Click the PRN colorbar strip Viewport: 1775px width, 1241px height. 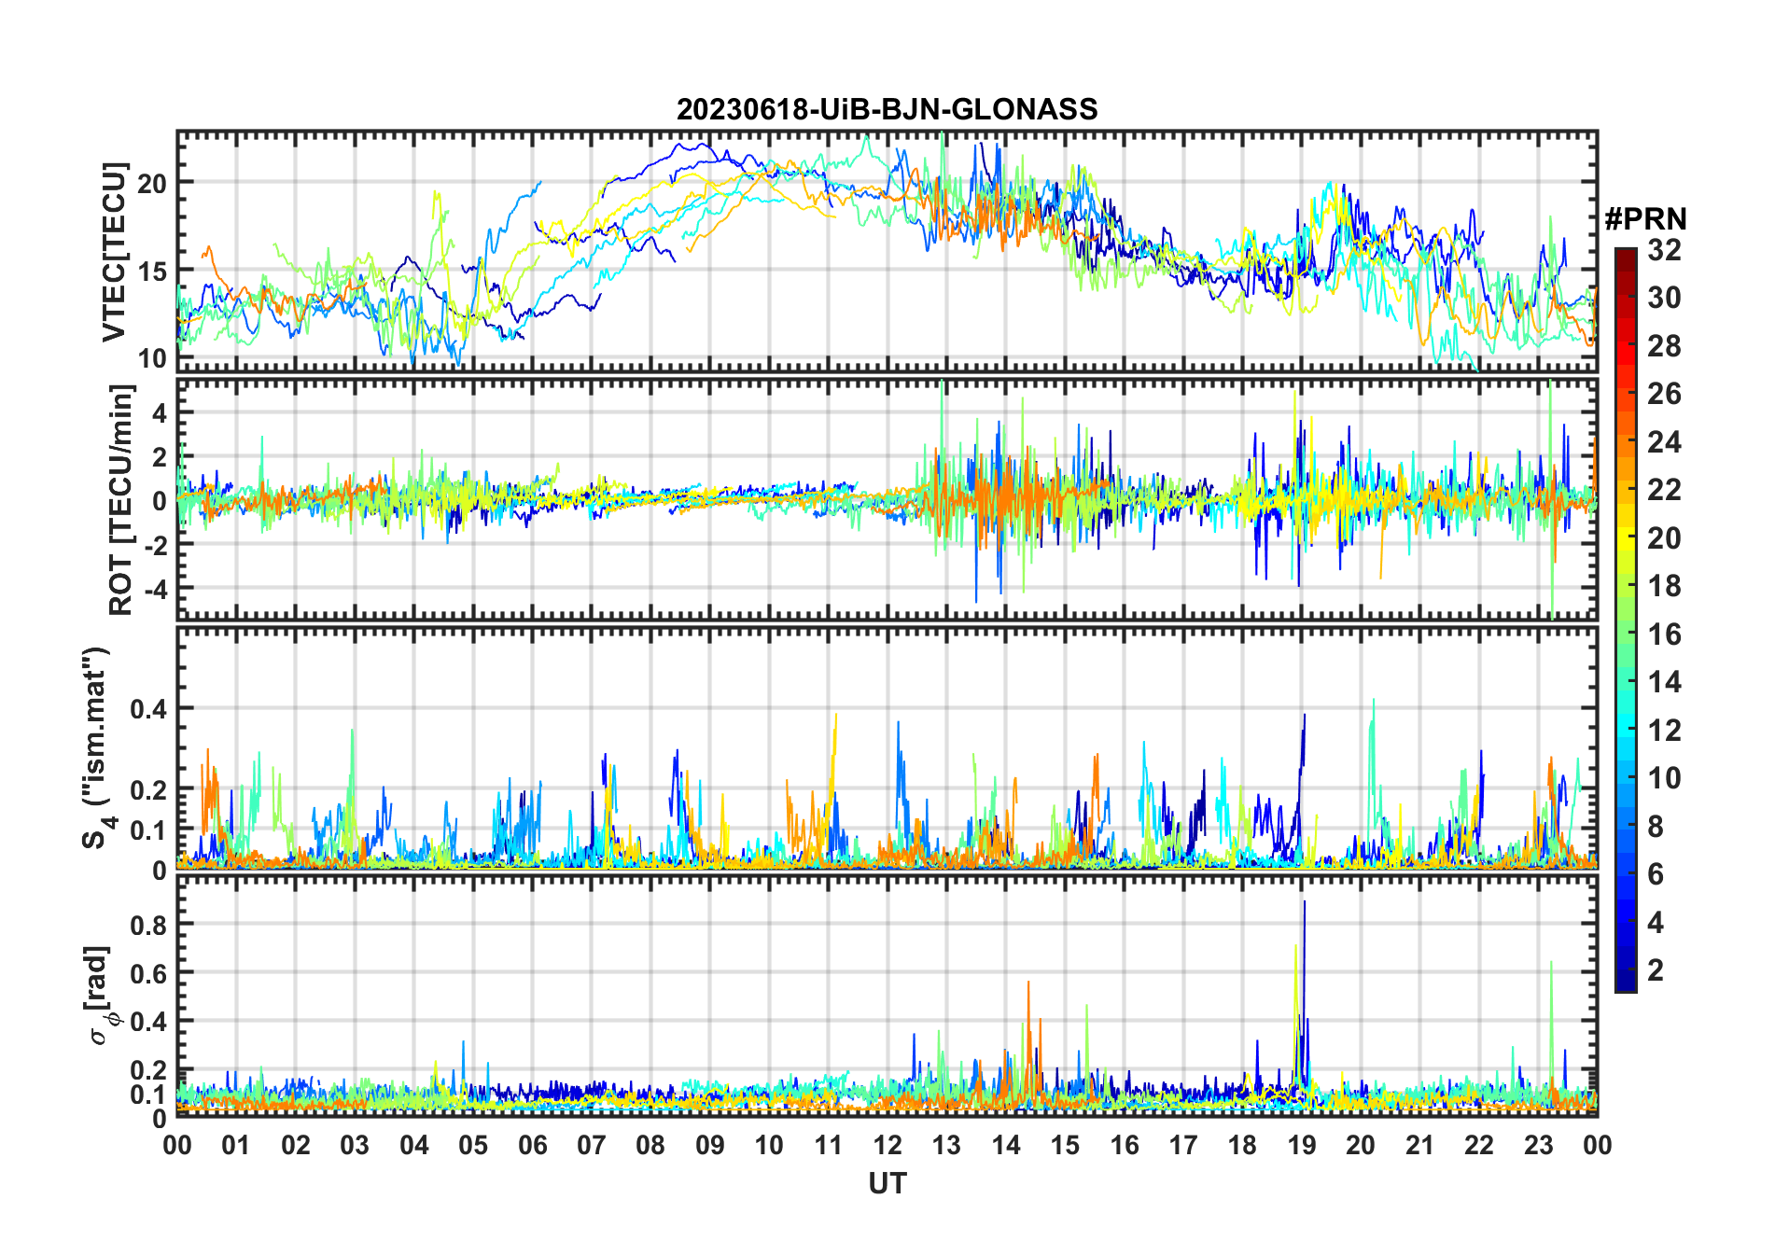tap(1626, 620)
